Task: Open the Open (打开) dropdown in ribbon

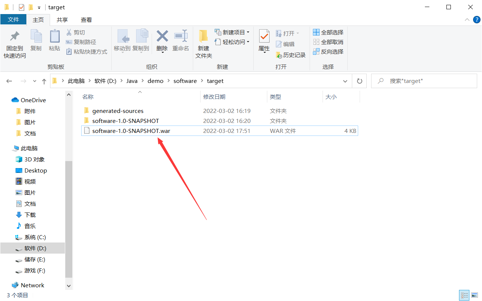Action: [297, 33]
